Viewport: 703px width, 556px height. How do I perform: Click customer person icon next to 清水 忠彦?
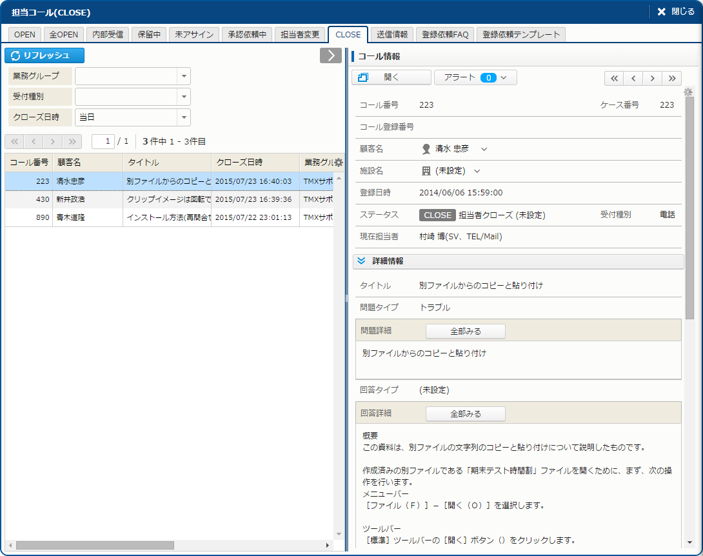click(x=426, y=149)
